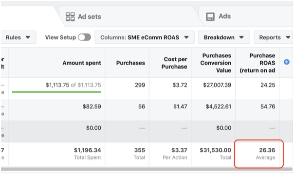Click the Rules dropdown arrow icon

[x=28, y=37]
